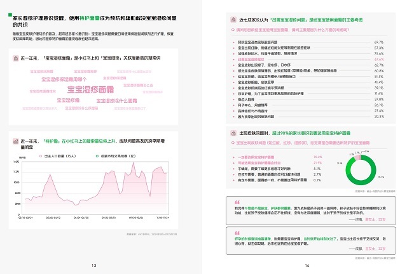The height and width of the screenshot is (274, 407).
Task: Click page number 14
Action: tap(307, 266)
